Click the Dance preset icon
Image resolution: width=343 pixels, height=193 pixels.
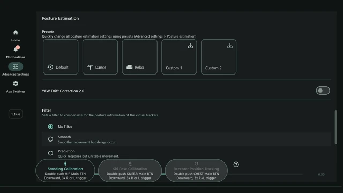click(x=90, y=67)
